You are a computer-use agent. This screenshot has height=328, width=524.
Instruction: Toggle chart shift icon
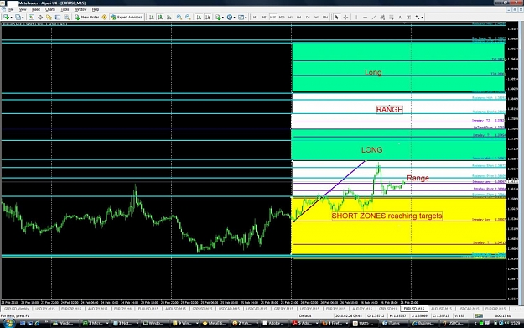(x=208, y=17)
